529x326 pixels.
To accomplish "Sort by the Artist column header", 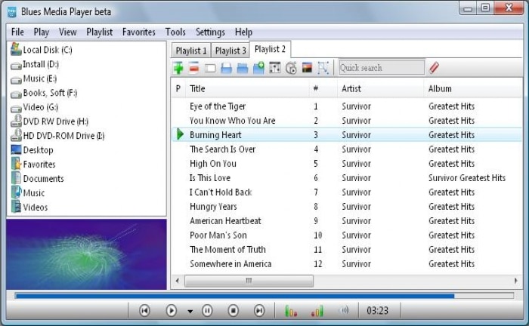I will pos(381,88).
